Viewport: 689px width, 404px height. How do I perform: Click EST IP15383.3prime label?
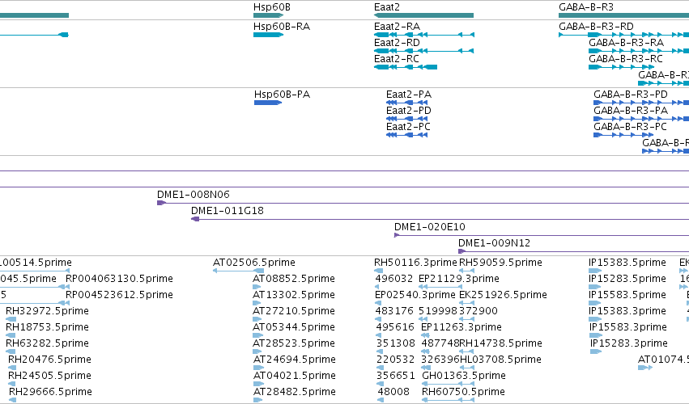click(x=627, y=311)
